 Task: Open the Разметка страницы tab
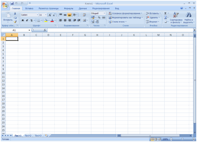(x=48, y=9)
